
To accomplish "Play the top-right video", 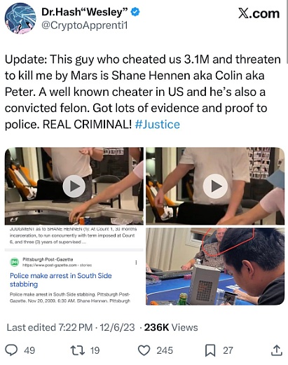I will click(x=215, y=186).
